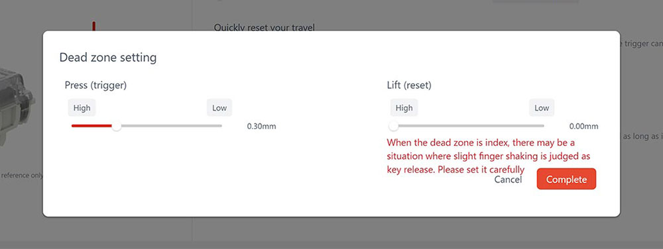663x249 pixels.
Task: Click the Quickly reset your travel heading
Action: pos(265,28)
